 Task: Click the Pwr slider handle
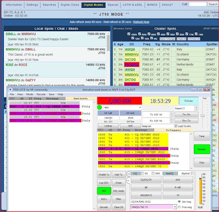click(203, 116)
